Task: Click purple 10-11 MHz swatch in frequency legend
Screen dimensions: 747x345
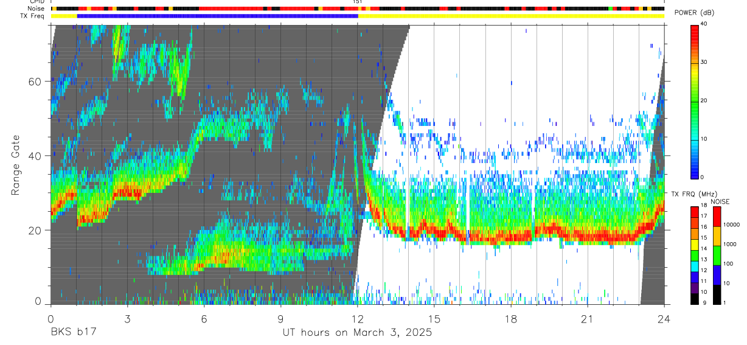Action: coord(694,288)
